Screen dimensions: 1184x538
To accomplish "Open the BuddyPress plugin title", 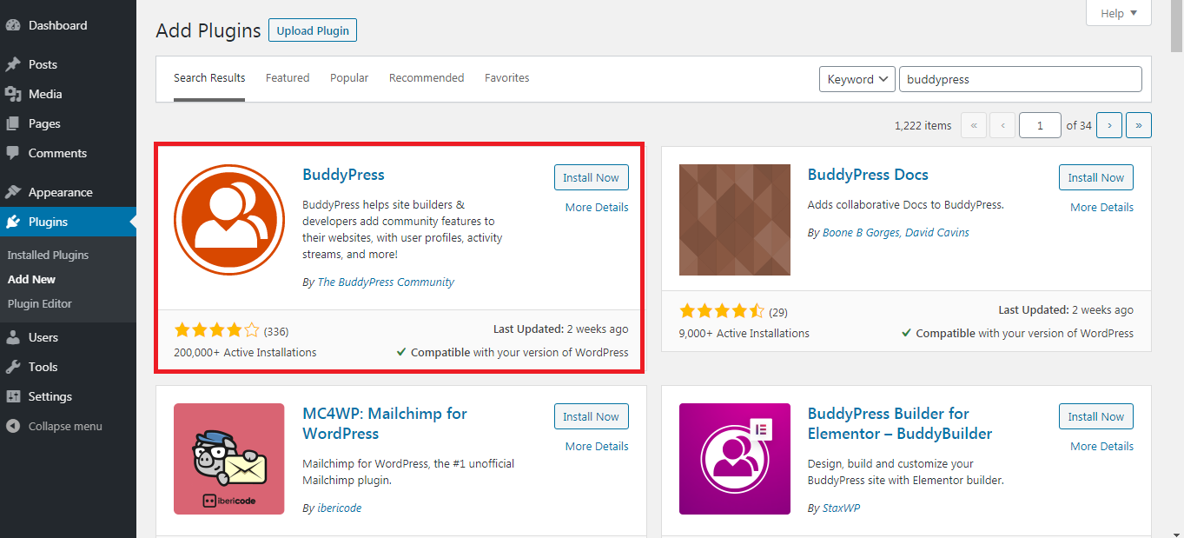I will pos(343,174).
